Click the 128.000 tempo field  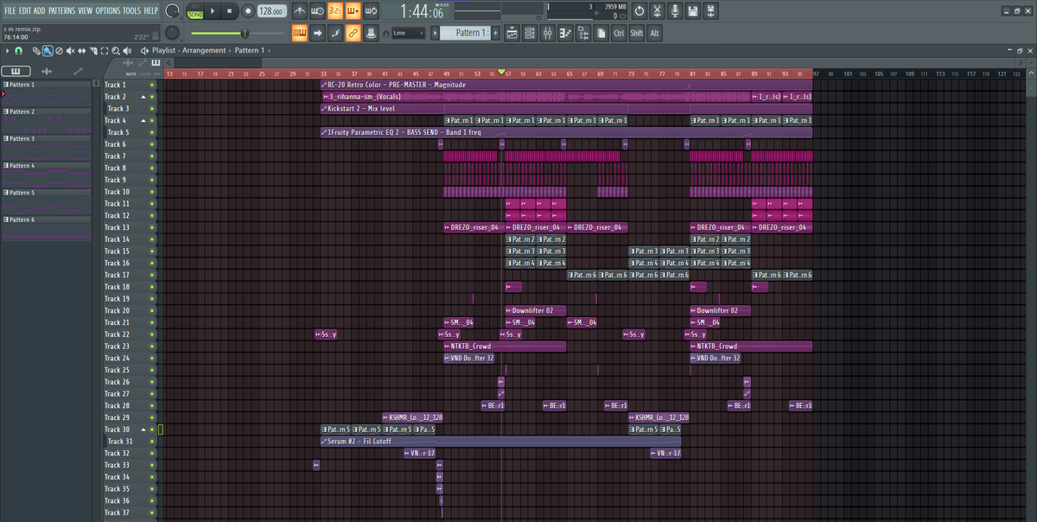point(271,11)
